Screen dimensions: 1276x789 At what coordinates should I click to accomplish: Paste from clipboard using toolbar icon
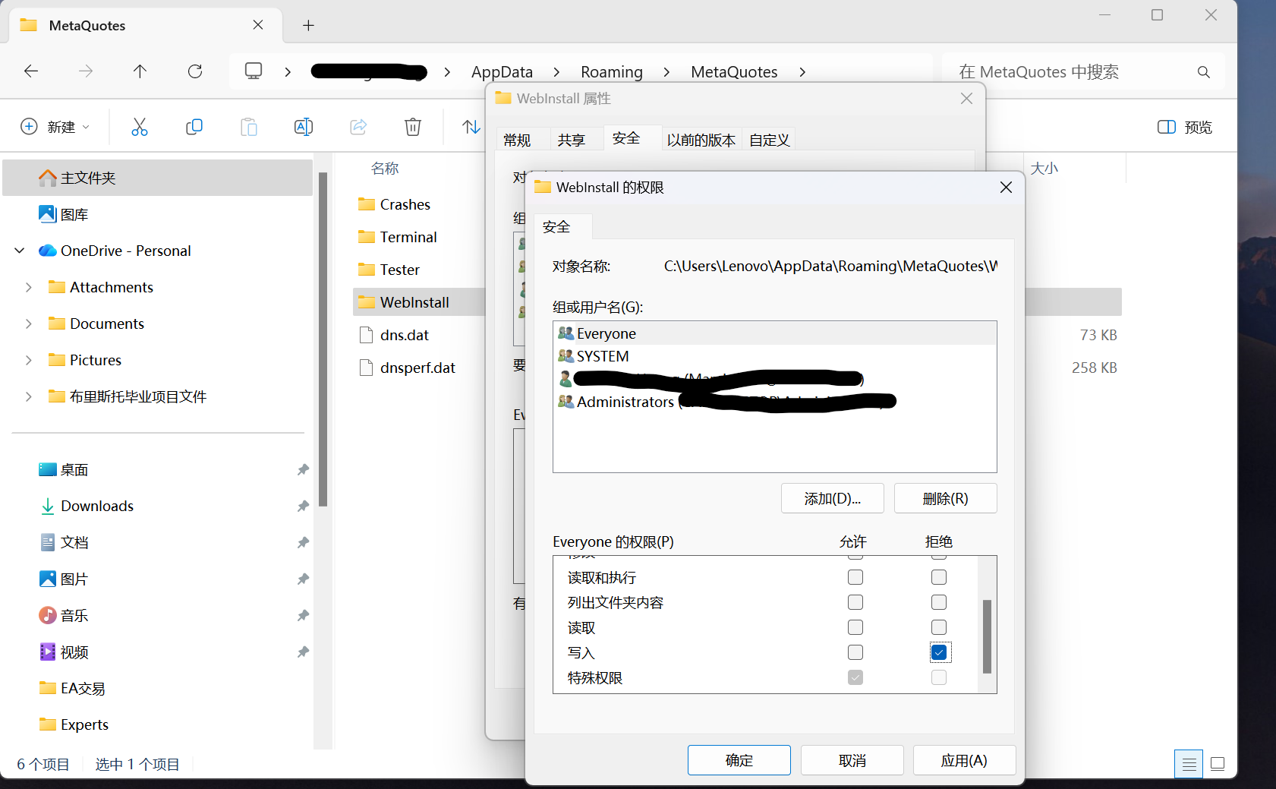click(249, 127)
